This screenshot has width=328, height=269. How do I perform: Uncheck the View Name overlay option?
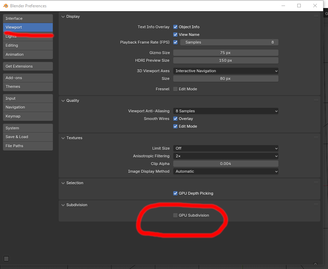[x=175, y=35]
